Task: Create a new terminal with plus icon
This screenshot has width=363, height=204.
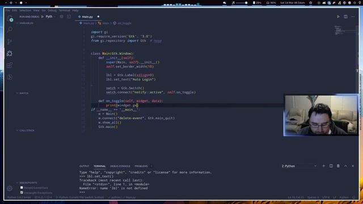Action: (323, 166)
